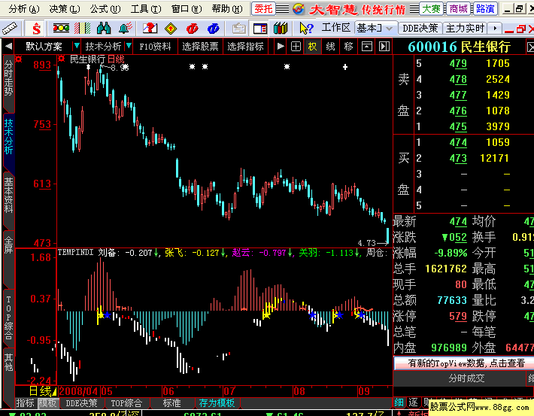Click the left arrow beside 默认方案
The width and height of the screenshot is (534, 416).
[x=8, y=46]
